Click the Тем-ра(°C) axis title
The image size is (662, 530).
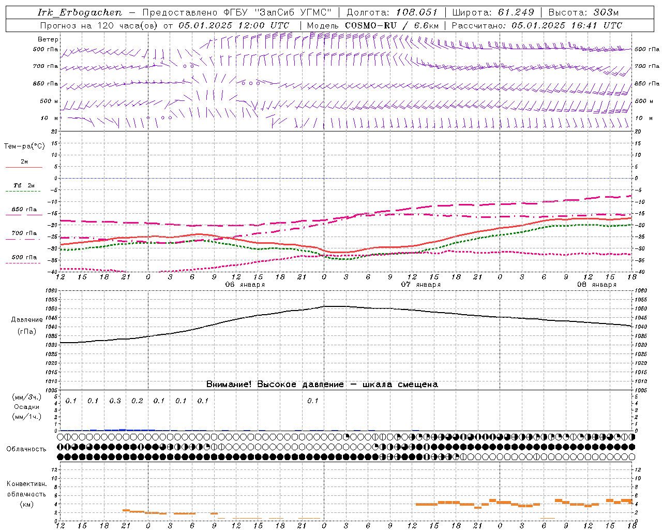(24, 146)
